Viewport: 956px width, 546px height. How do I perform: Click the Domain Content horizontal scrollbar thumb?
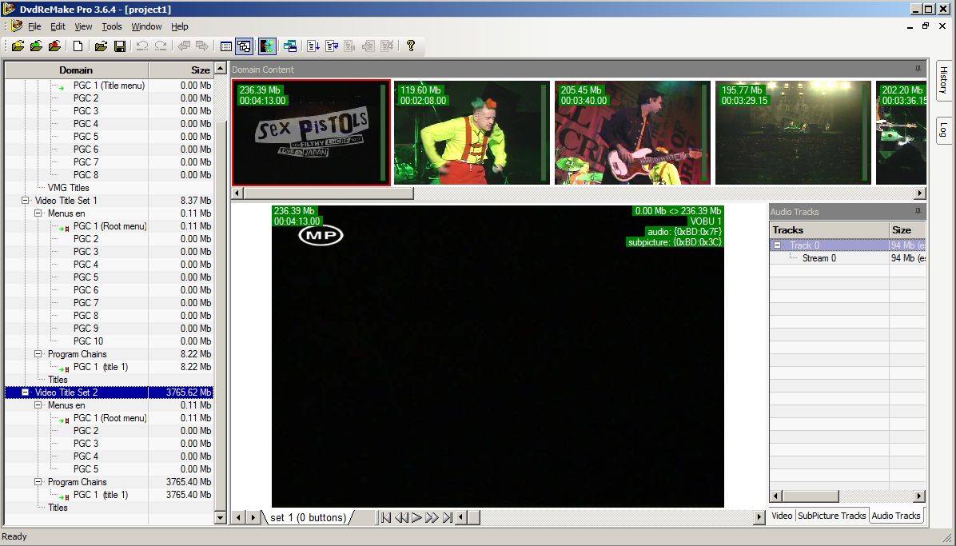[328, 193]
